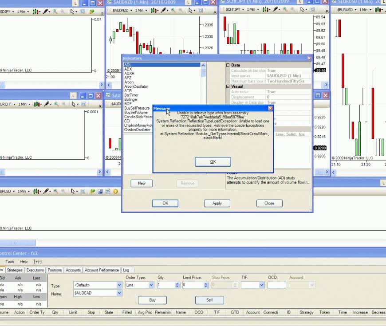
Task: Toggle L link button on USDJPY window
Action: (75, 3)
